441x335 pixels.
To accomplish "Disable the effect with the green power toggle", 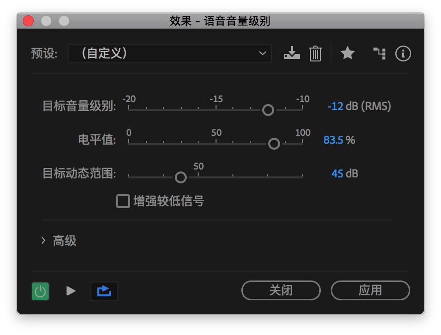I will pos(40,291).
